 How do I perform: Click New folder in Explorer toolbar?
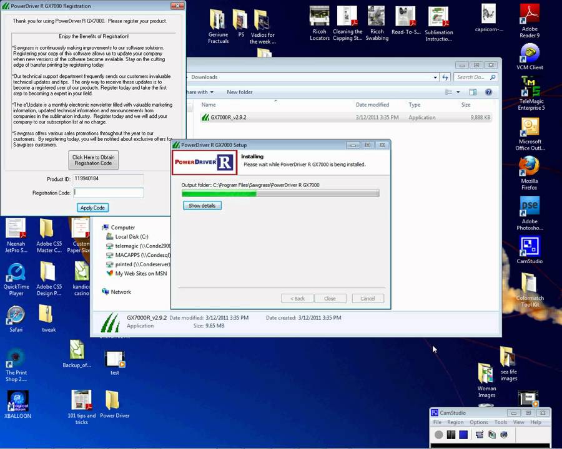tap(239, 92)
